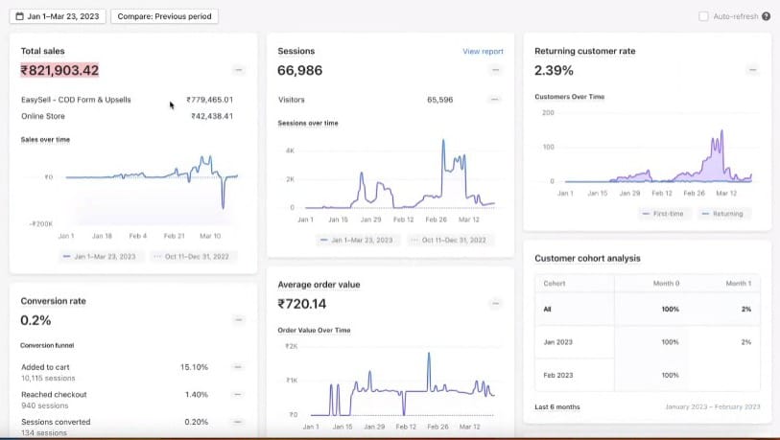The height and width of the screenshot is (440, 780).
Task: Toggle the Returning legend in customers chart
Action: coord(722,214)
